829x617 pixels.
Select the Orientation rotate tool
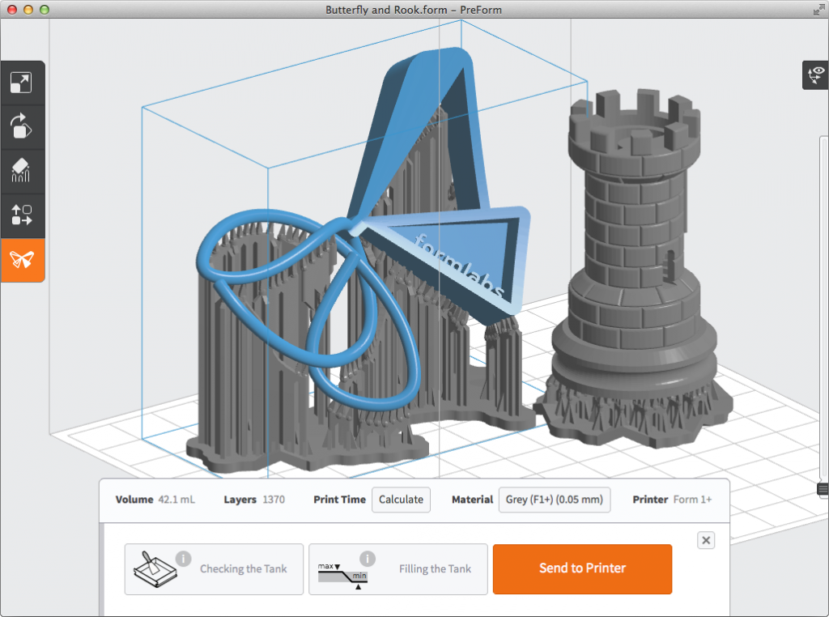pos(22,127)
